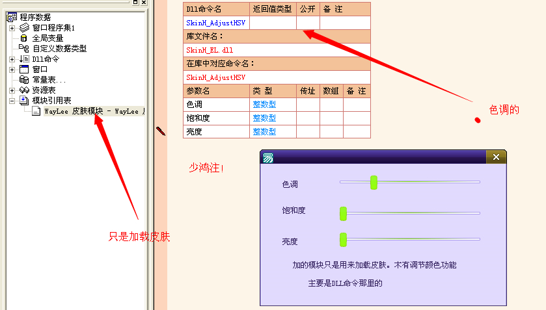The height and width of the screenshot is (310, 546).
Task: Click the 饱和度 parameter name cell
Action: pos(216,118)
